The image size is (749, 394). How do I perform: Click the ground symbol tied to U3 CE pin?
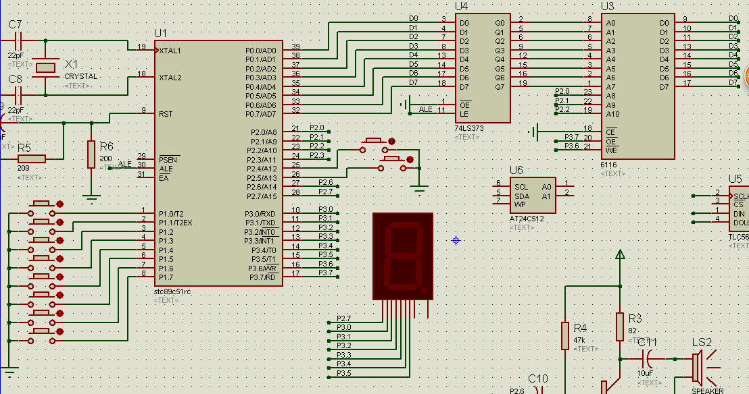(x=534, y=131)
